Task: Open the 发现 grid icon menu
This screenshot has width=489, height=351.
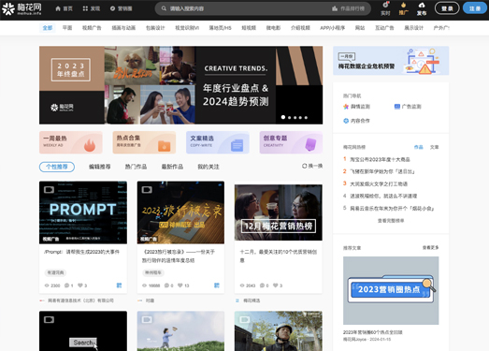Action: [x=92, y=8]
